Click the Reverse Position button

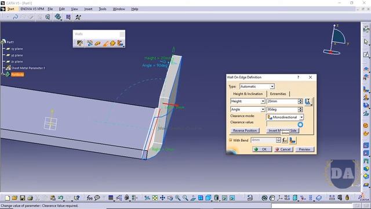(245, 131)
